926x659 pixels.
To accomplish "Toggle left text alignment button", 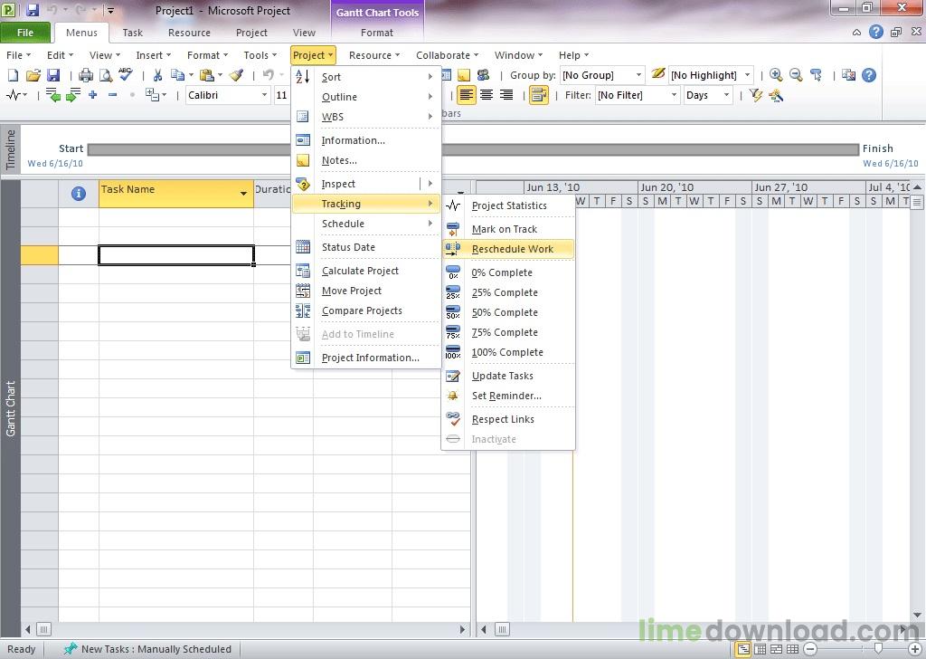I will [466, 95].
